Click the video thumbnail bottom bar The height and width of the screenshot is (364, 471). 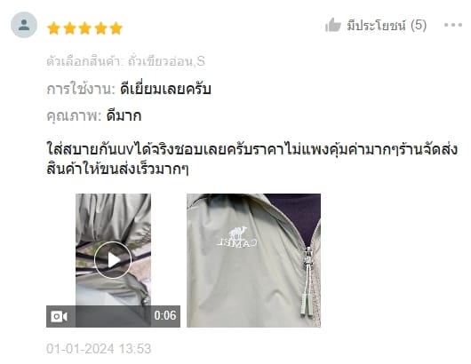(x=113, y=316)
